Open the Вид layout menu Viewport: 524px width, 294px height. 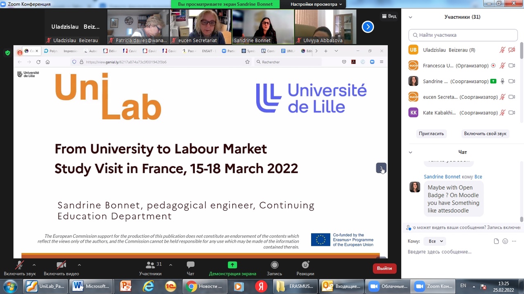click(x=389, y=16)
